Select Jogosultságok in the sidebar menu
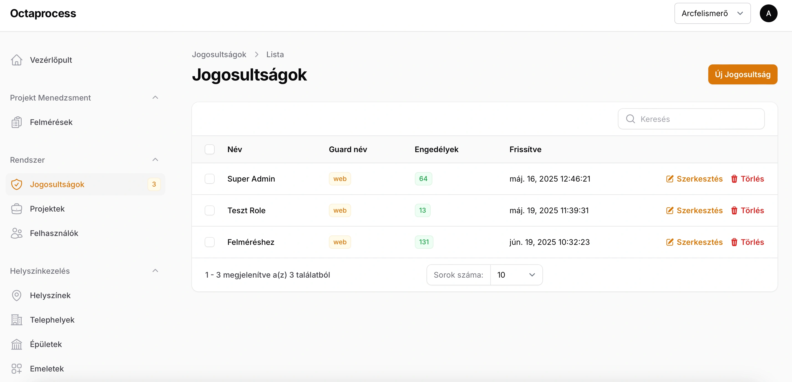The height and width of the screenshot is (382, 792). [57, 184]
